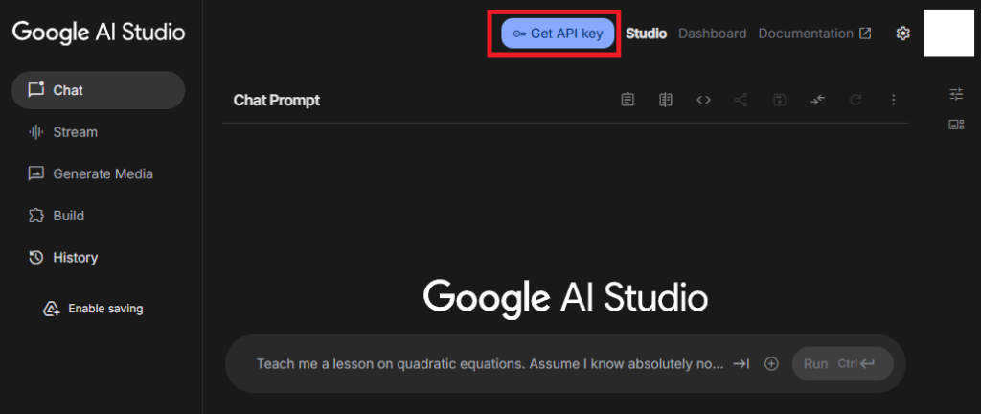
Task: Toggle the run settings sliders panel icon
Action: point(956,93)
